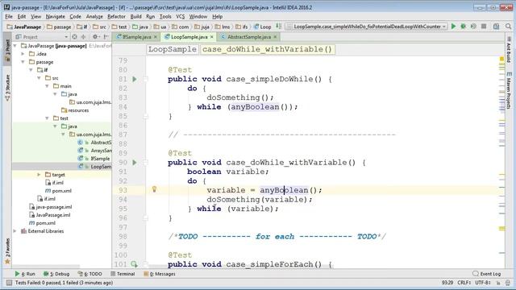Close the AbstractSample.java tab
The width and height of the screenshot is (516, 290).
[x=275, y=37]
